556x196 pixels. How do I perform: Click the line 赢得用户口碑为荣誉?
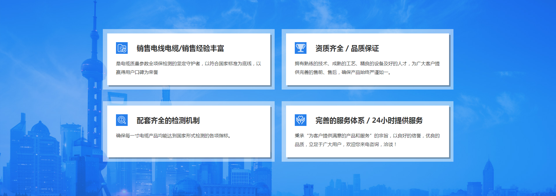point(137,72)
